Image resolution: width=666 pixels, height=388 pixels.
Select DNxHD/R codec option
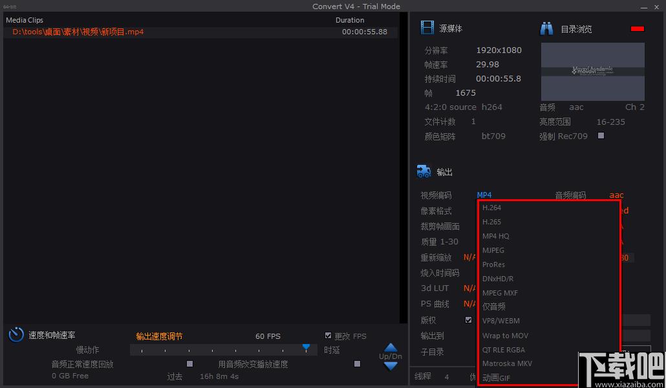498,279
